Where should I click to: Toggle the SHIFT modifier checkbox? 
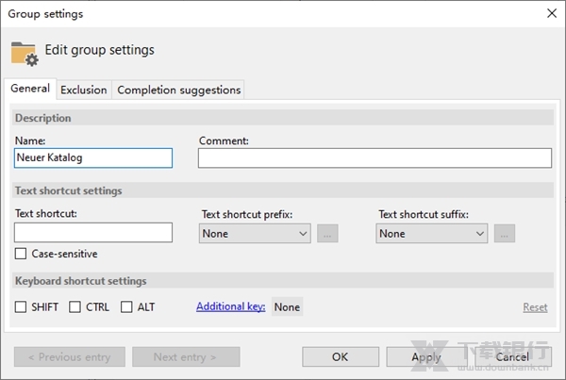coord(21,307)
